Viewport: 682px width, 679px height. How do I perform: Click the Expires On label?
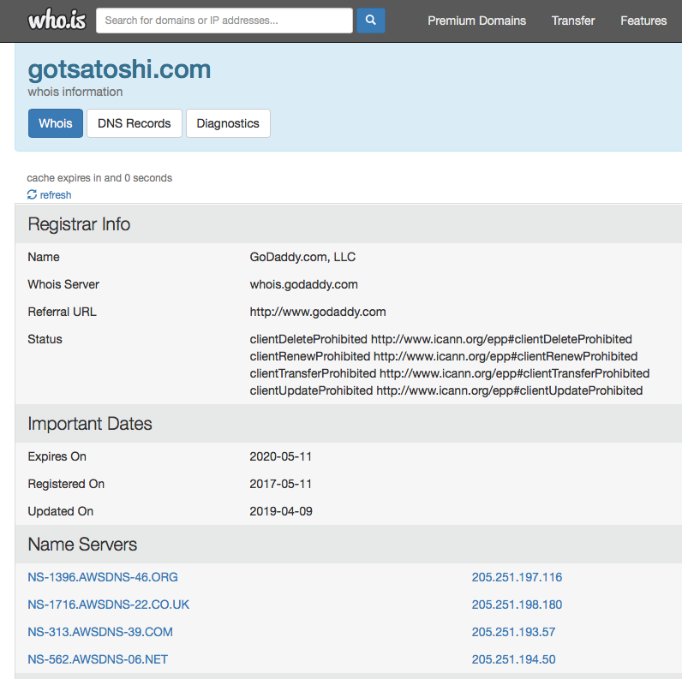(x=57, y=456)
